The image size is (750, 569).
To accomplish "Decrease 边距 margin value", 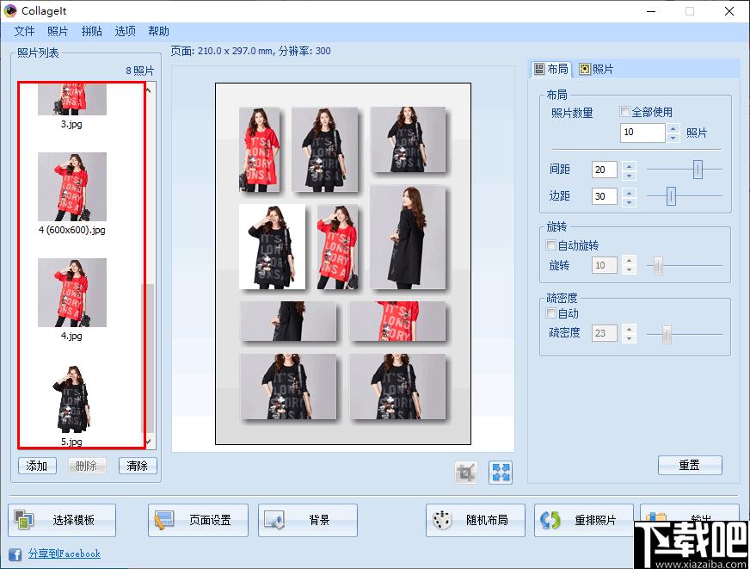I will [x=629, y=202].
